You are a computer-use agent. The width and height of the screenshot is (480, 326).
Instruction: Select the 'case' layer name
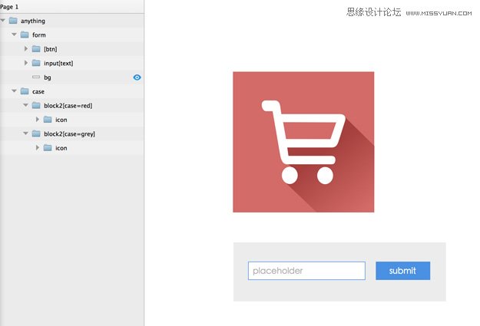point(38,91)
